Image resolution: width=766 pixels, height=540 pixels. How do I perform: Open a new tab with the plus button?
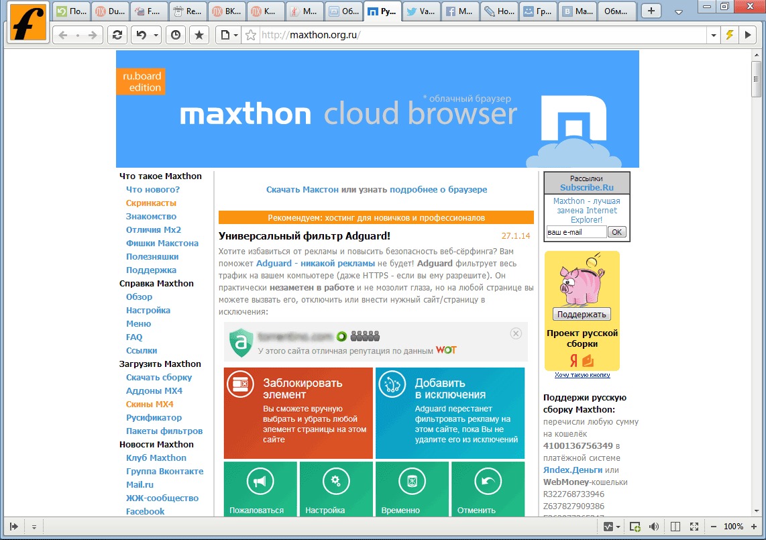651,11
